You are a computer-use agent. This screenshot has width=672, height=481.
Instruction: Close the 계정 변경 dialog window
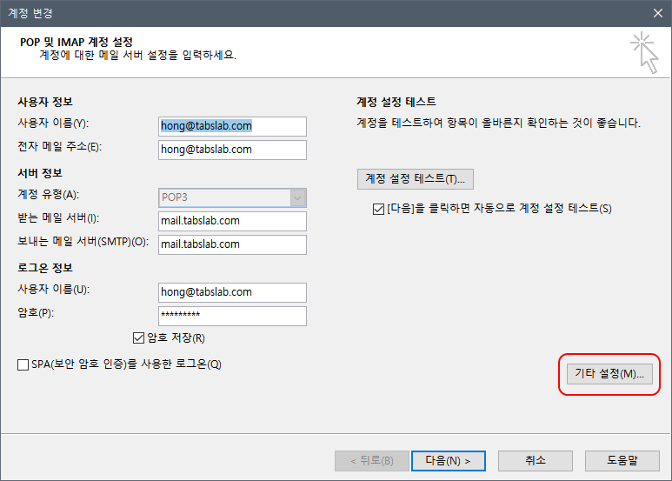coord(657,12)
